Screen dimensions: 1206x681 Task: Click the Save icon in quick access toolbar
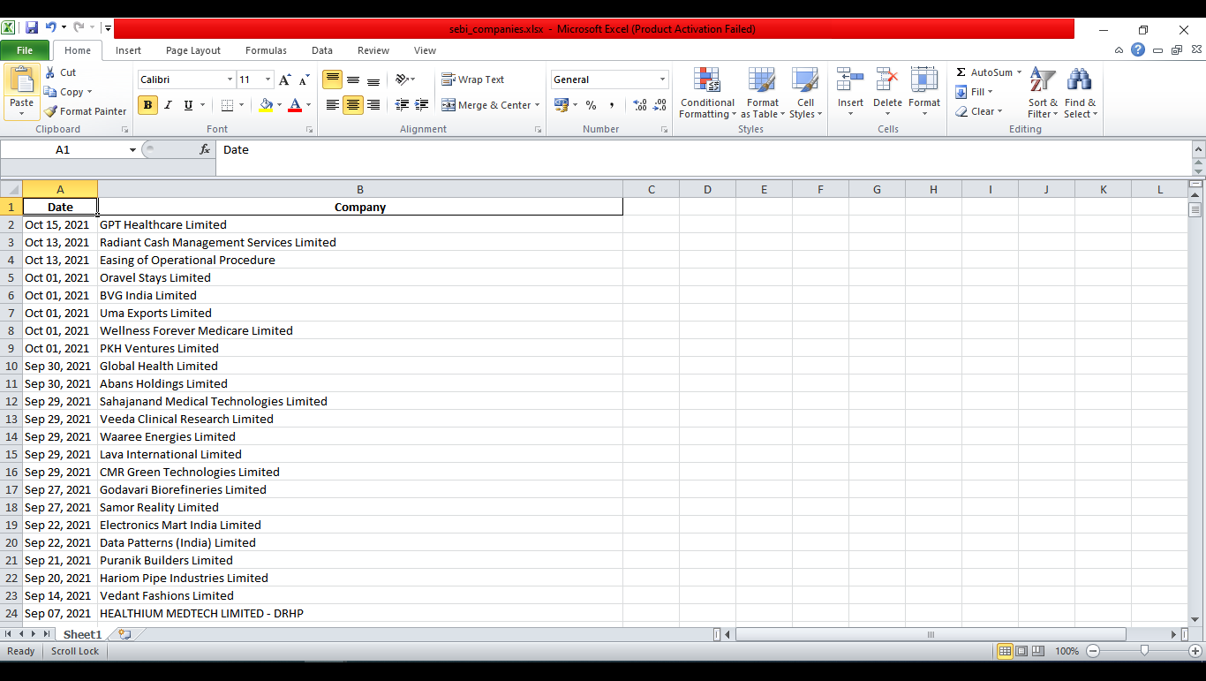click(32, 28)
